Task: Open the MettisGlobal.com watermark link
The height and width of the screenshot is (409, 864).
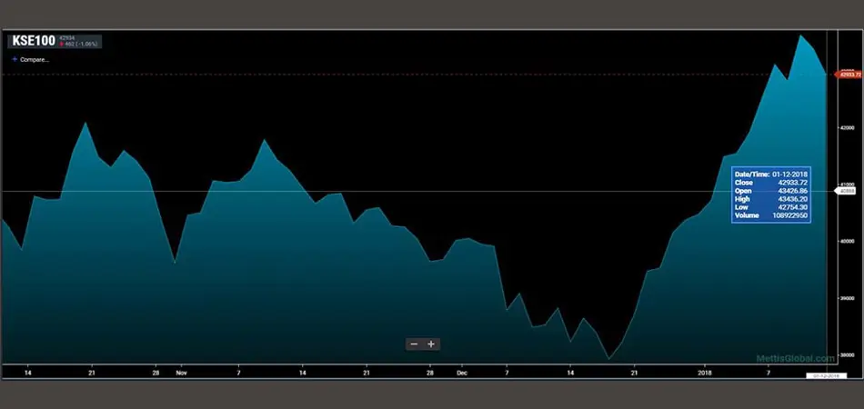Action: 795,358
